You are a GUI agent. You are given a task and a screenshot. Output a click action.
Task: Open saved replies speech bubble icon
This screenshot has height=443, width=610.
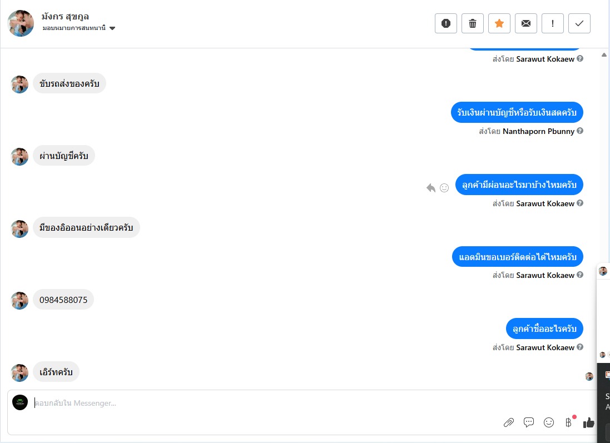[x=529, y=422]
